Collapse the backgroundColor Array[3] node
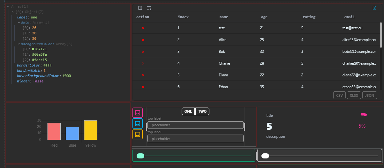Viewport: 384px width, 168px height. click(x=19, y=44)
